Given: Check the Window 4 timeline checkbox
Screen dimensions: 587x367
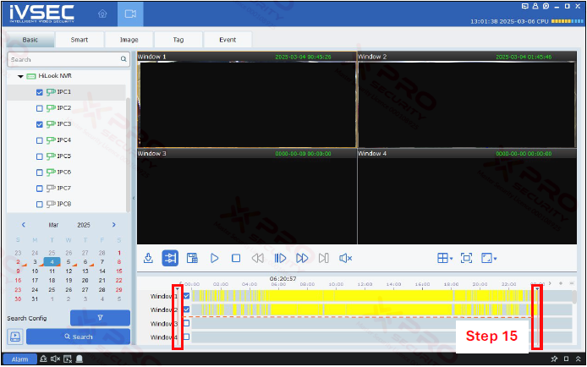Looking at the screenshot, I should point(186,337).
